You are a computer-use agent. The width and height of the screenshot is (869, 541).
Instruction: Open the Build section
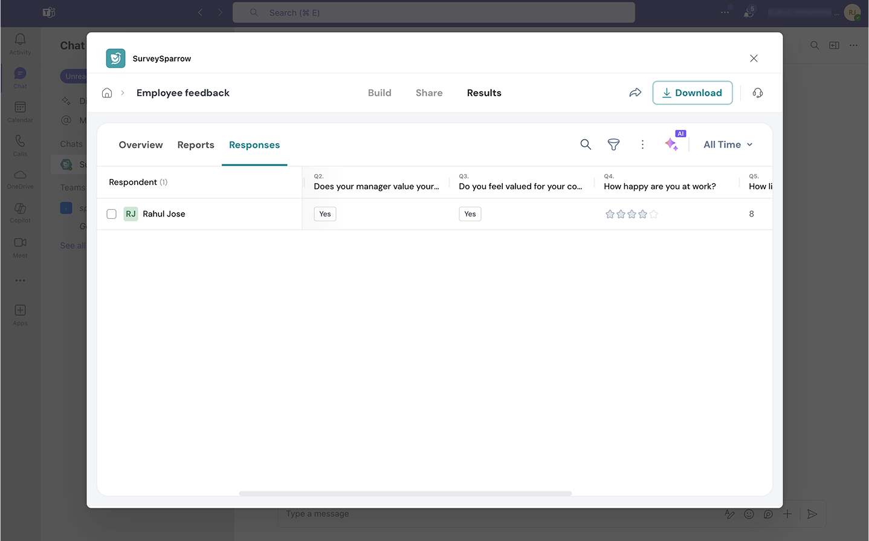click(380, 93)
